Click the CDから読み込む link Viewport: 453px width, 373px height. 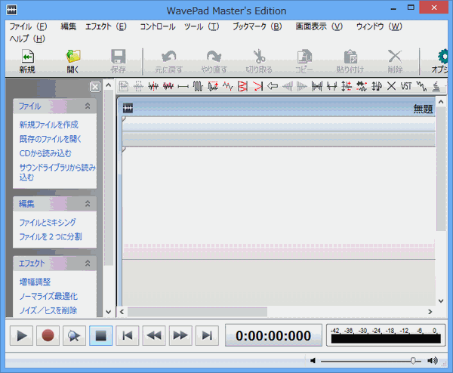pos(45,153)
